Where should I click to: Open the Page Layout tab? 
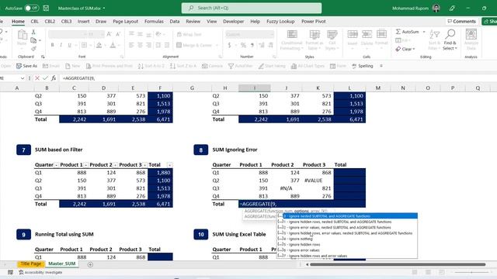pos(126,21)
